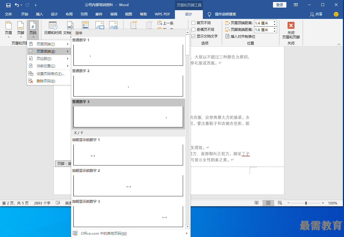This screenshot has height=237, width=344.
Task: Click the gallery scrollbar down arrow
Action: [187, 226]
